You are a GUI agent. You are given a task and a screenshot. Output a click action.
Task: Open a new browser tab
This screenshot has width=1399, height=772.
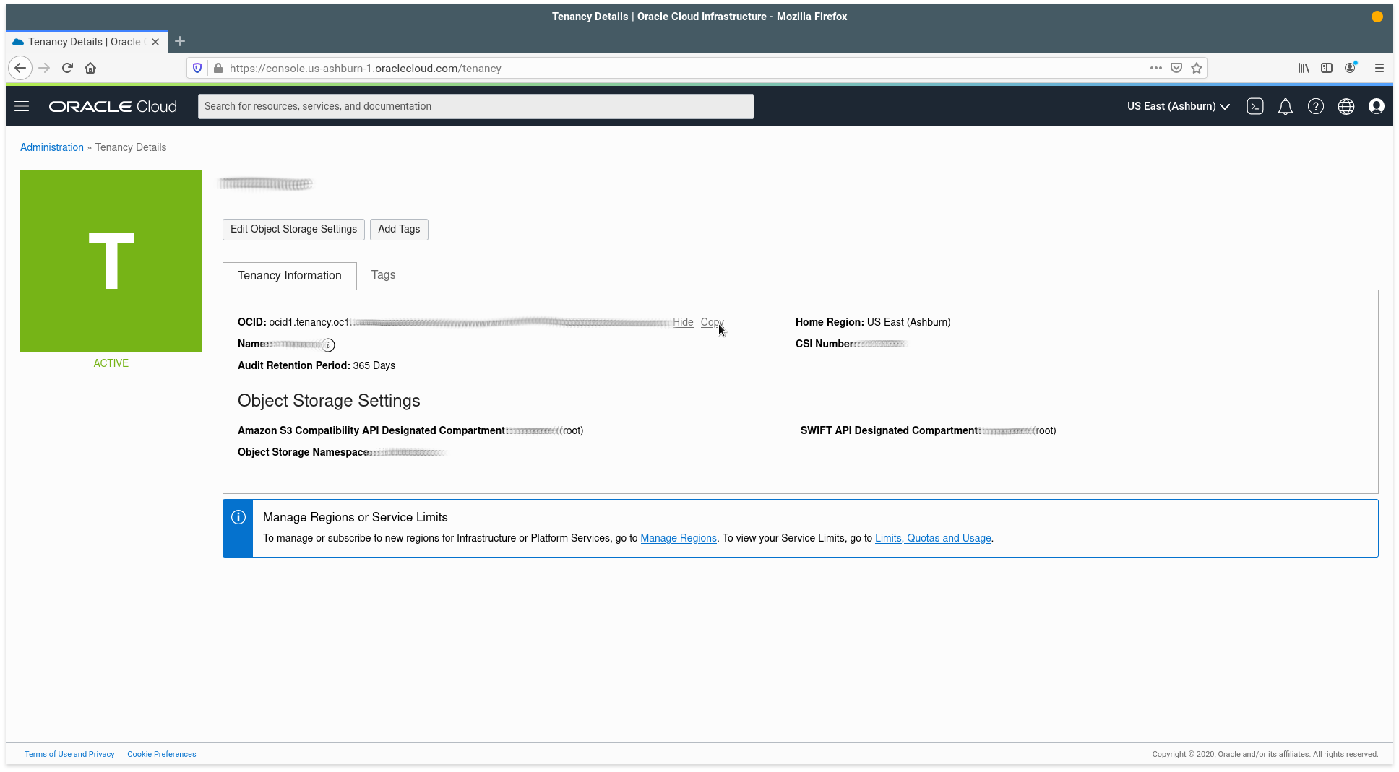180,41
